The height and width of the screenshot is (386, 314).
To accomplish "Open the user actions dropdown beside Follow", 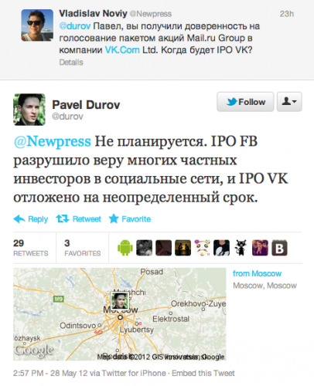I will pos(289,102).
